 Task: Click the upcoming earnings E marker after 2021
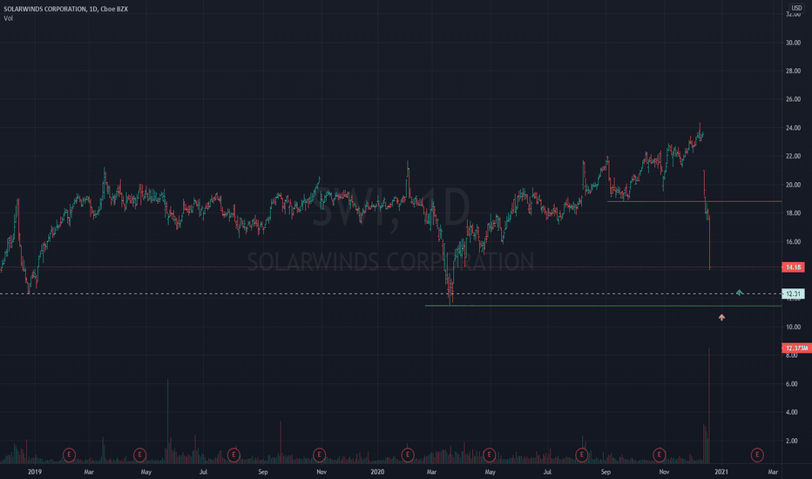(x=757, y=455)
